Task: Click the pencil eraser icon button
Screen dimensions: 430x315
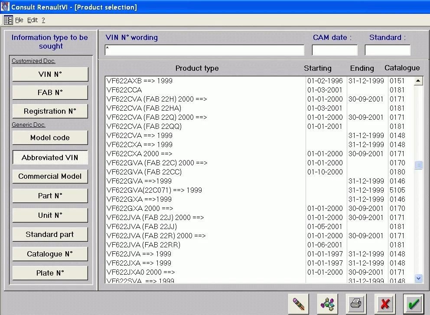Action: [299, 303]
